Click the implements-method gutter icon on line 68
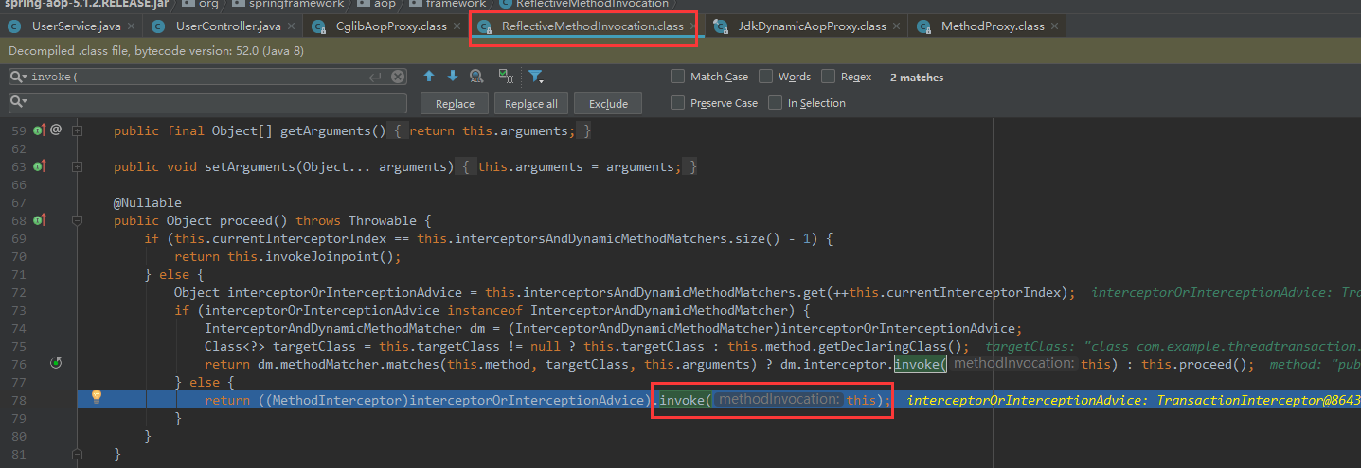The image size is (1361, 468). 39,220
